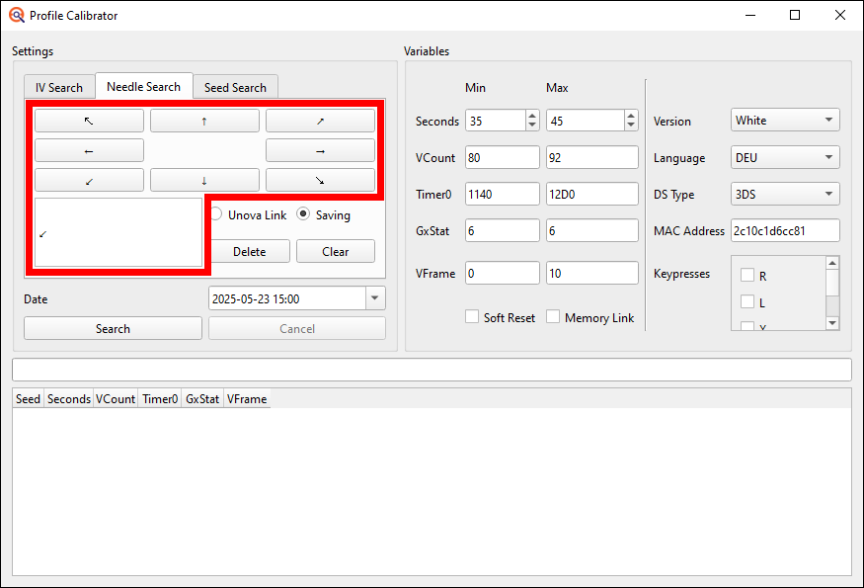The width and height of the screenshot is (864, 588).
Task: Click the left needle direction arrow
Action: pyautogui.click(x=88, y=150)
